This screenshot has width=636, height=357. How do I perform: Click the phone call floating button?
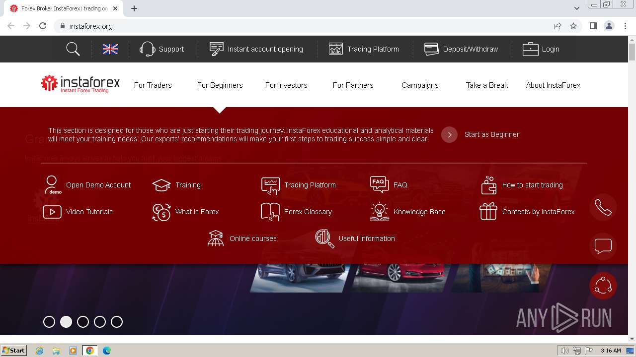click(x=603, y=207)
